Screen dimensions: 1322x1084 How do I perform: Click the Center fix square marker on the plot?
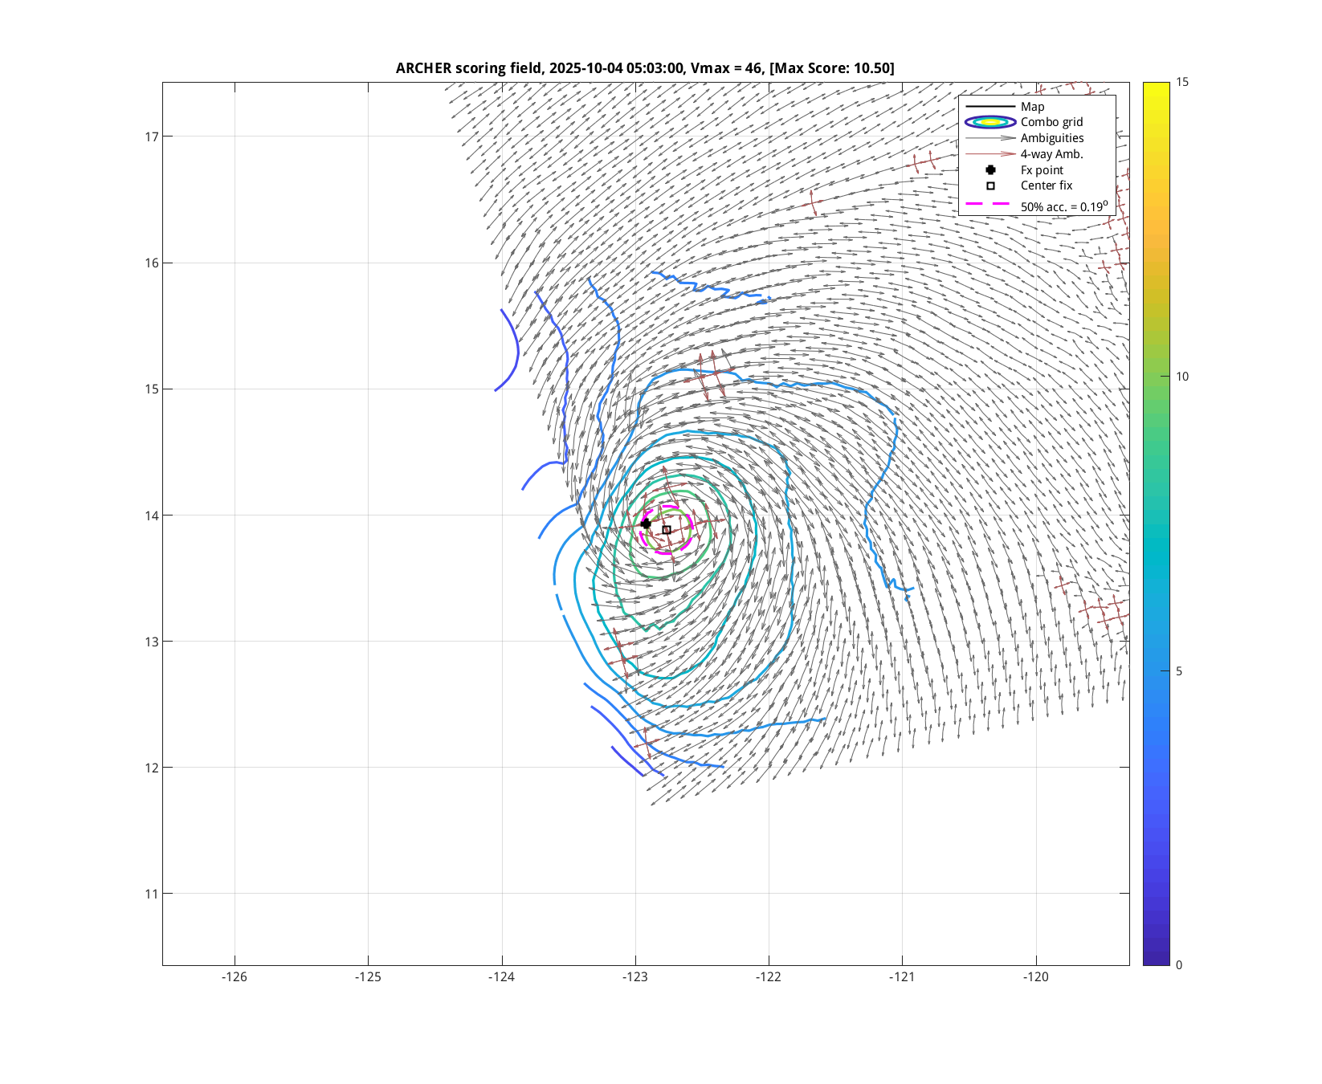pos(667,530)
